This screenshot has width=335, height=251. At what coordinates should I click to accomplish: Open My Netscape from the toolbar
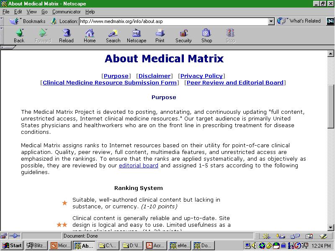[x=137, y=36]
